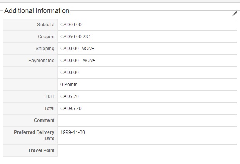Select the Coupon row label
The width and height of the screenshot is (240, 164).
[46, 37]
